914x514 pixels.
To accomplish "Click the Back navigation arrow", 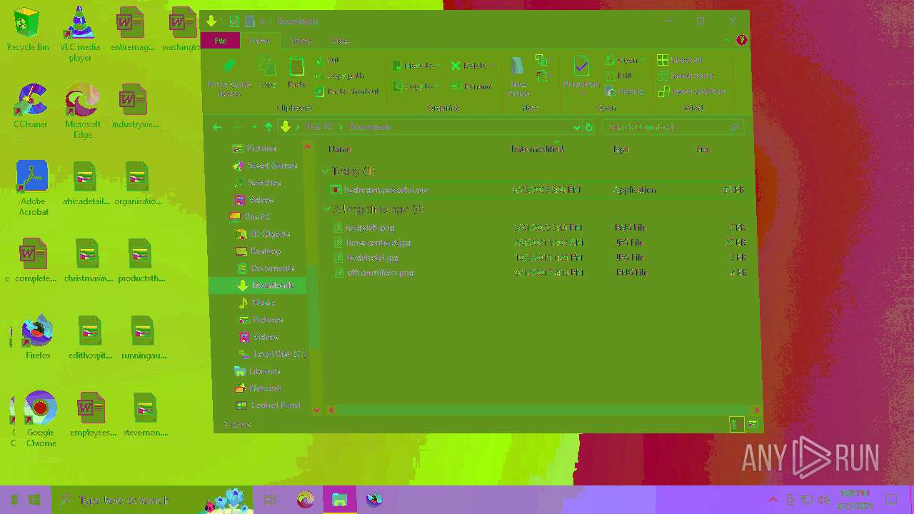I will pyautogui.click(x=217, y=127).
